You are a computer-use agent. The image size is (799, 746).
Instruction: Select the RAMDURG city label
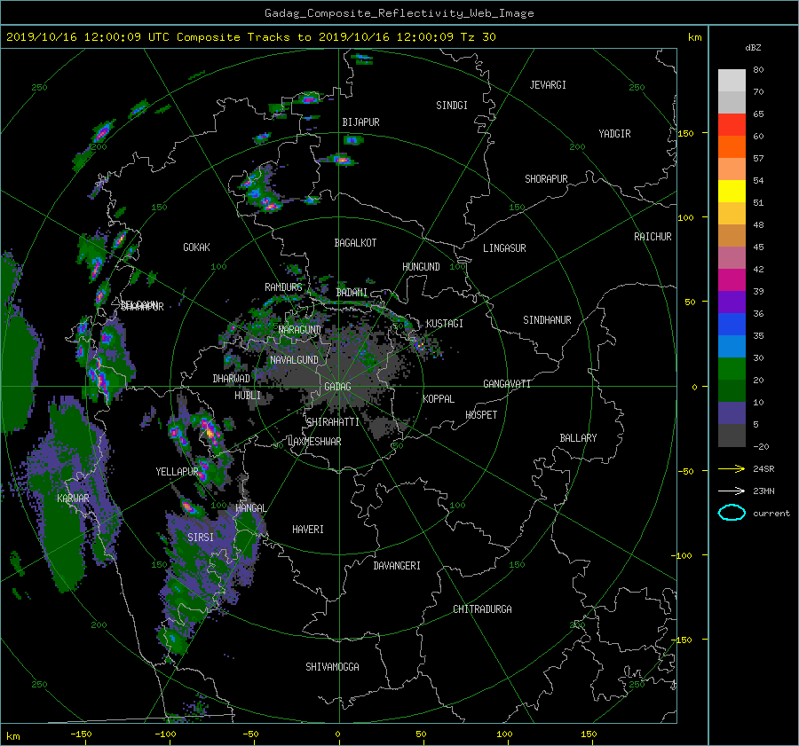tap(283, 287)
